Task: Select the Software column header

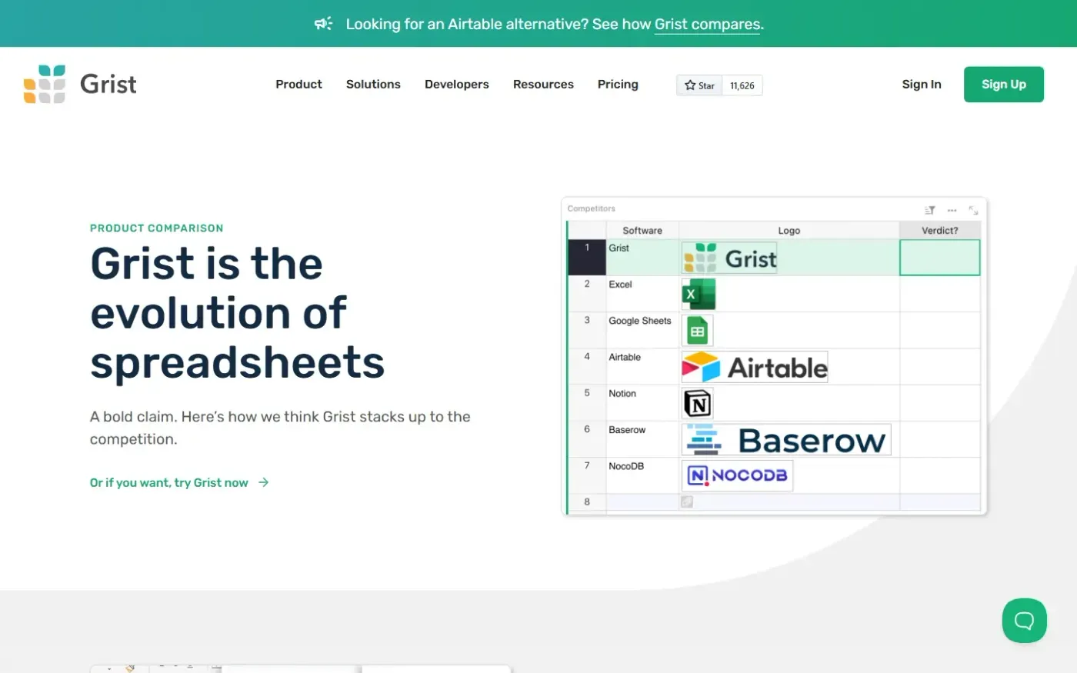Action: pyautogui.click(x=642, y=230)
